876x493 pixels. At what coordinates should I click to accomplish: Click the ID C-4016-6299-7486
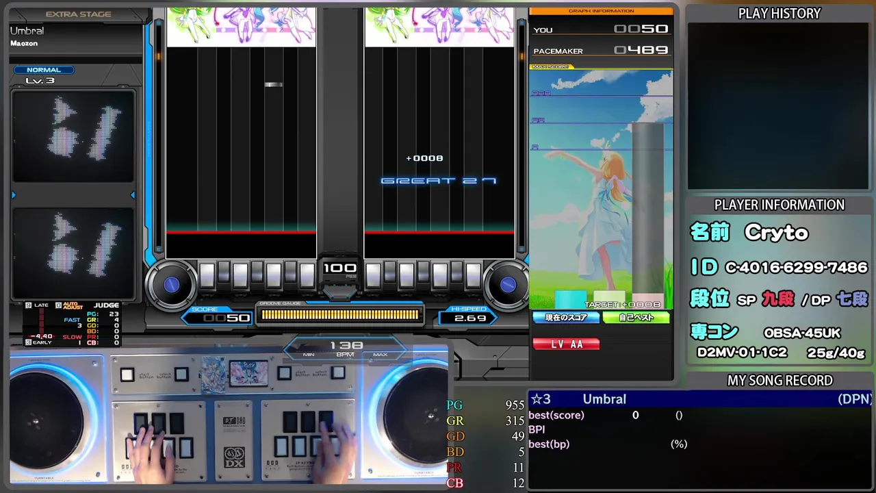779,267
